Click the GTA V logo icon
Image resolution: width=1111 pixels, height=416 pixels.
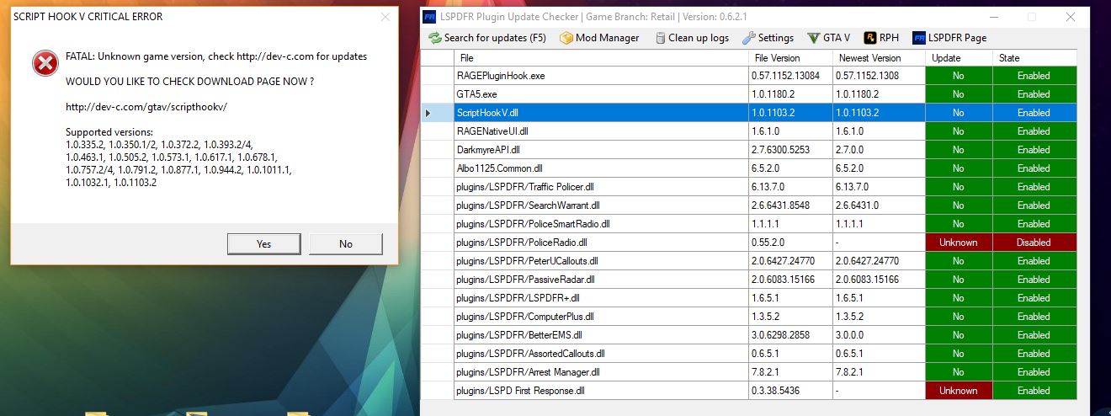click(813, 38)
